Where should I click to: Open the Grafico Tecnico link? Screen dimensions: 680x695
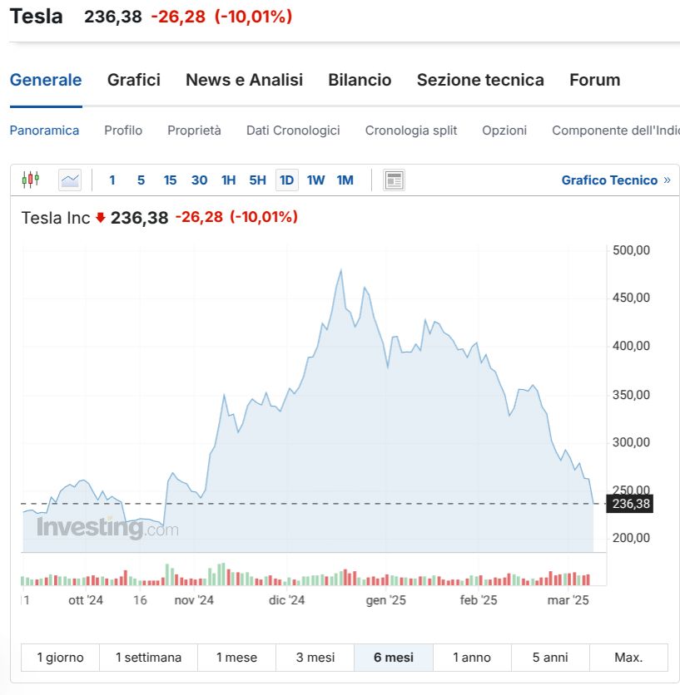(609, 180)
